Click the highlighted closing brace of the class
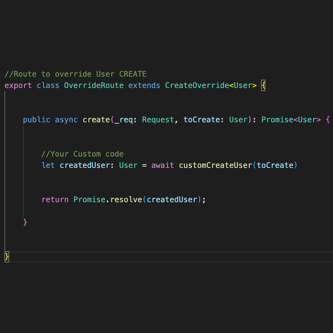 (7, 257)
